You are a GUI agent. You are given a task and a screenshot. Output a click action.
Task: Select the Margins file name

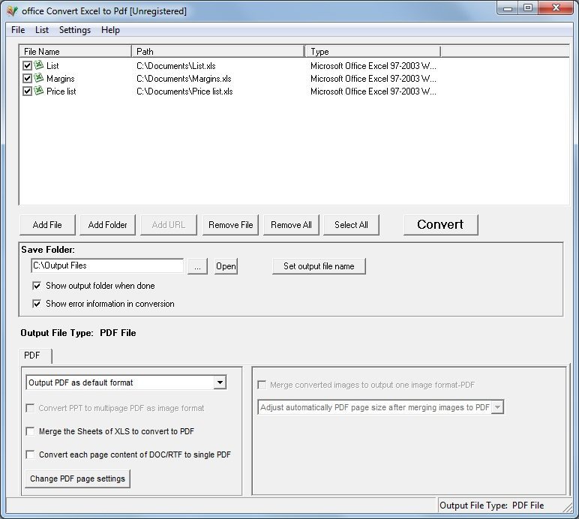pos(60,79)
